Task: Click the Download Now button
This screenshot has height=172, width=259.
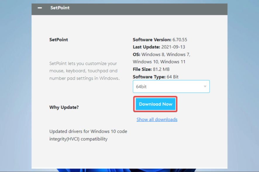Action: pyautogui.click(x=156, y=104)
